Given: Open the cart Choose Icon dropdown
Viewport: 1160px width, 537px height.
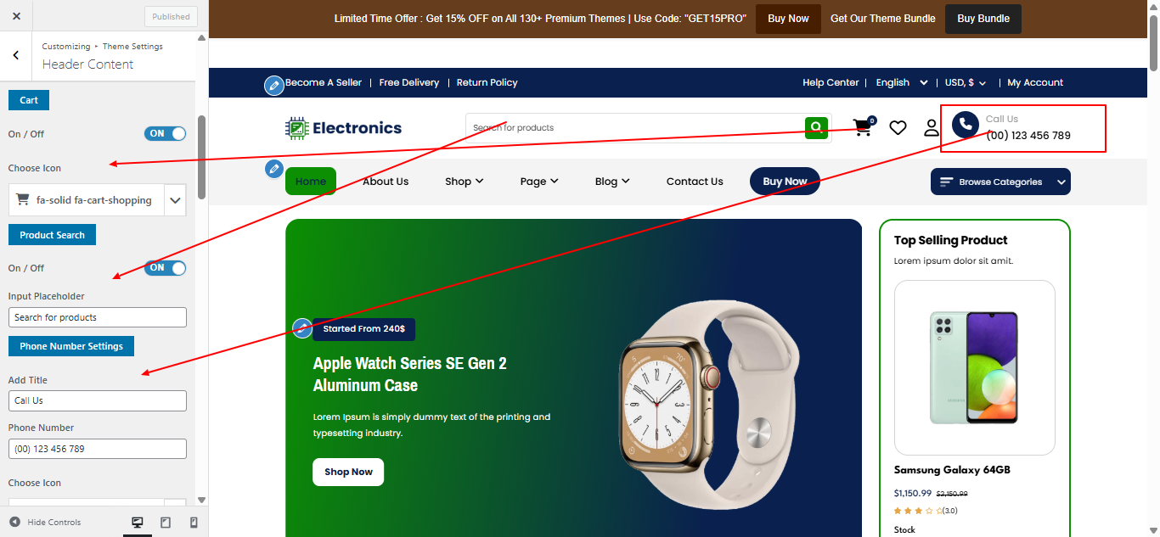Looking at the screenshot, I should point(98,200).
